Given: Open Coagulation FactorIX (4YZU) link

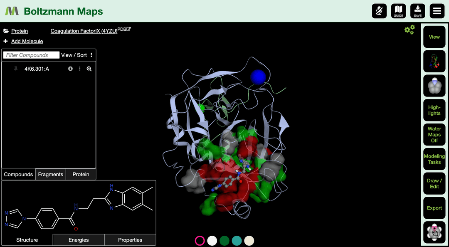Looking at the screenshot, I should [x=84, y=31].
